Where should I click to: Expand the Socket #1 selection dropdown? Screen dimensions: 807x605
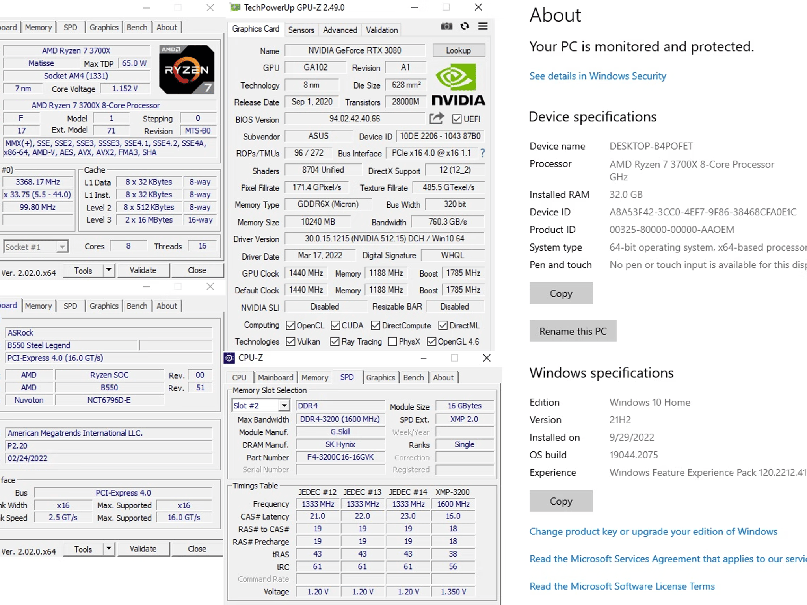(x=62, y=247)
